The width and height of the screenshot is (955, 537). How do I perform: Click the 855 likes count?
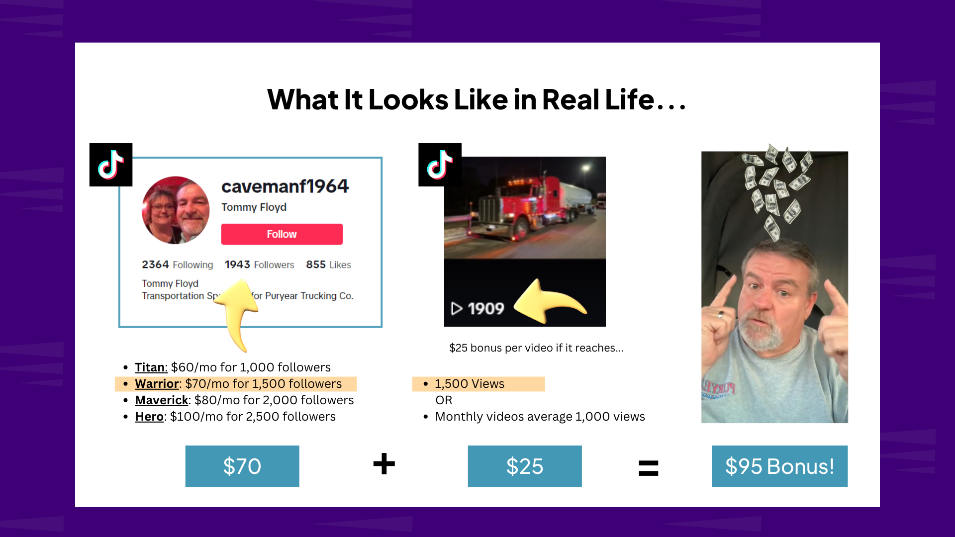click(323, 264)
